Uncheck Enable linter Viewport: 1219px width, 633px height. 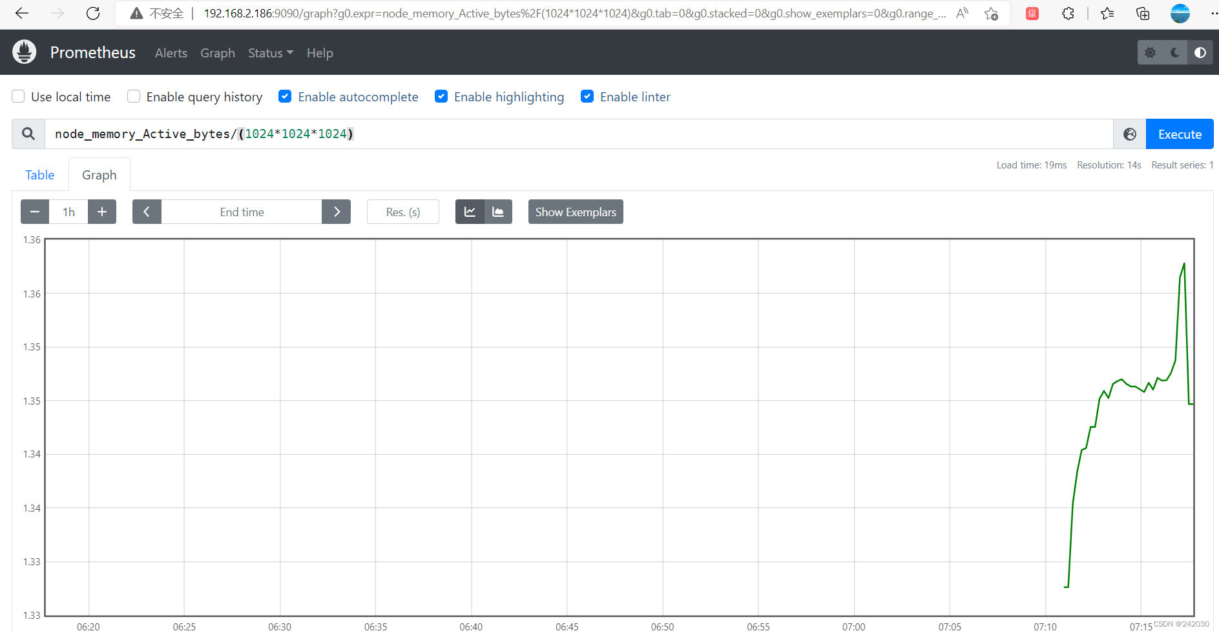(587, 96)
